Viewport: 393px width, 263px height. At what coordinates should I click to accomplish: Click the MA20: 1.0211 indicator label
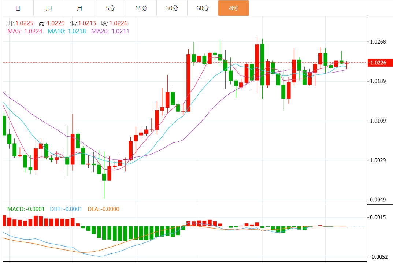click(x=110, y=32)
